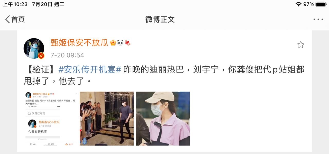Viewport: 329px width, 154px height.
Task: View photo of man in blue t-shirt
Action: [107, 119]
